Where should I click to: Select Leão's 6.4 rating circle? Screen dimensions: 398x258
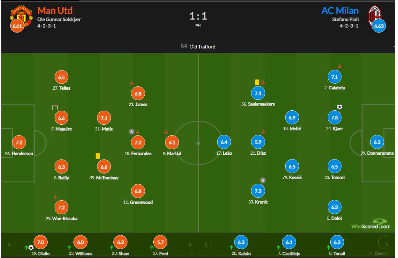click(224, 142)
